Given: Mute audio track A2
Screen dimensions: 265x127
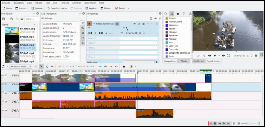Looking at the screenshot, I should [15, 102].
